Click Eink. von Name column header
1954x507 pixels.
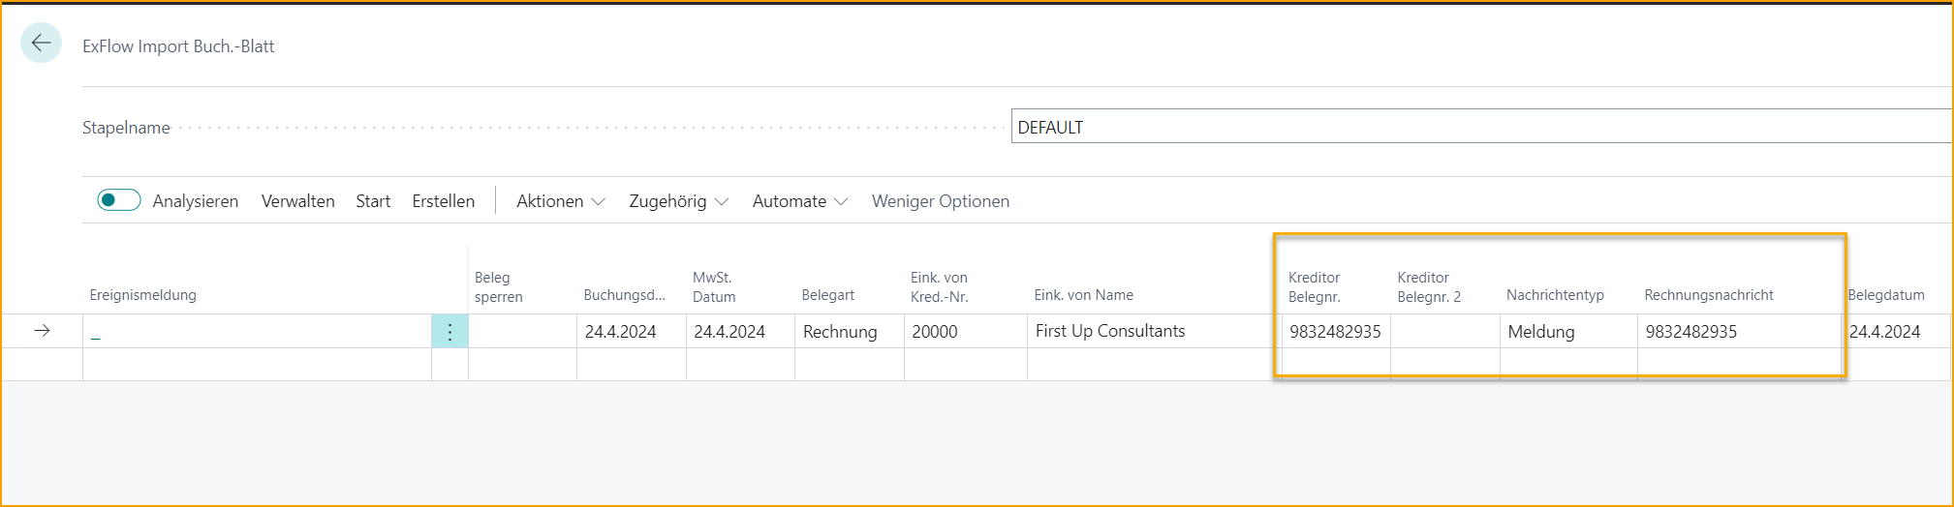1084,295
